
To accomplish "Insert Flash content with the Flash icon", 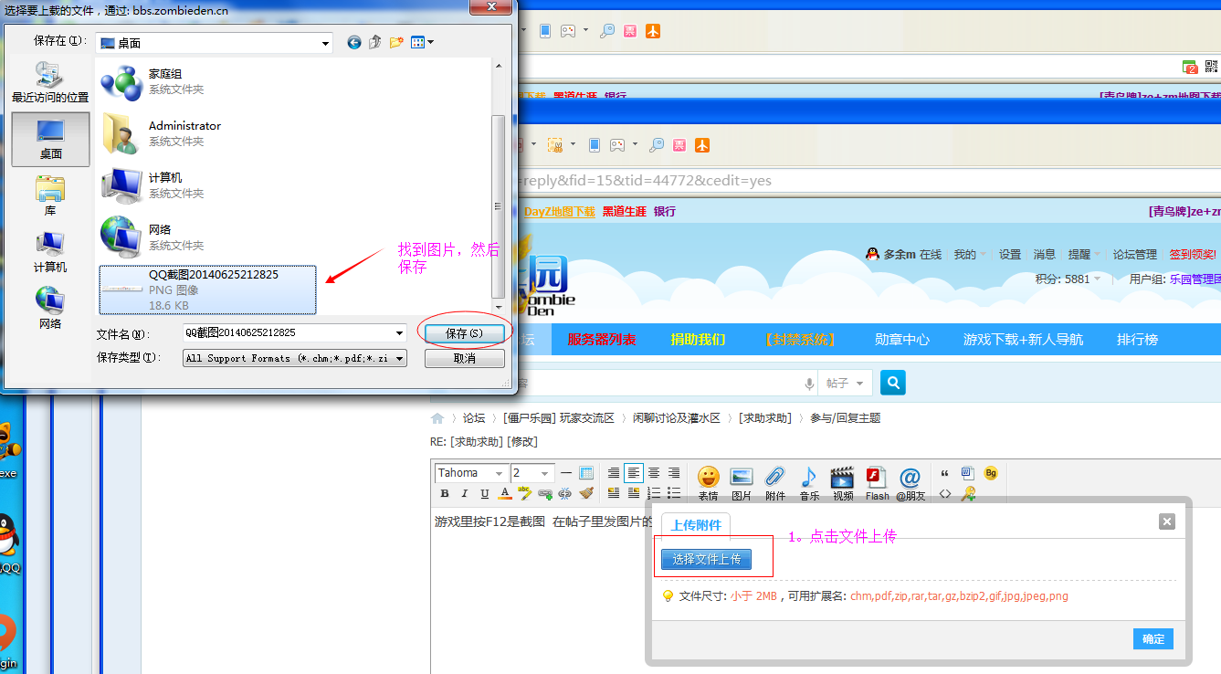I will click(x=877, y=482).
